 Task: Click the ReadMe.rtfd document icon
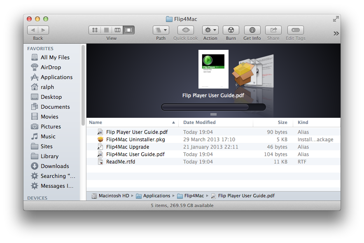tap(100, 161)
